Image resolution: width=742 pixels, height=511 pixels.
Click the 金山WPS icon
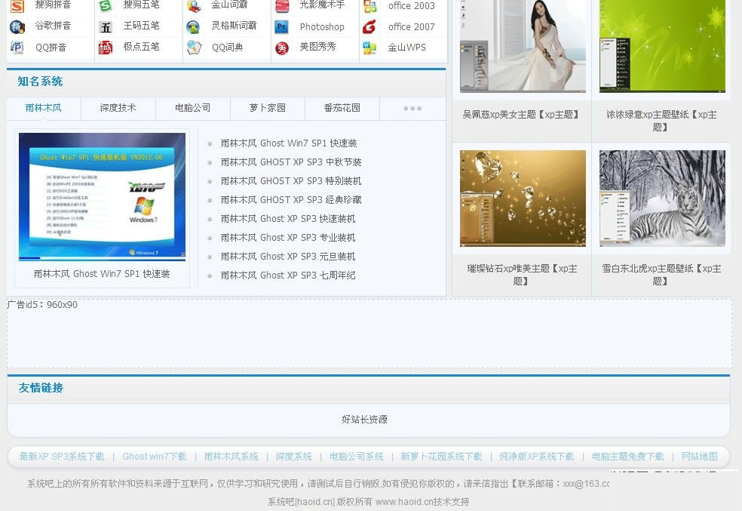click(369, 48)
